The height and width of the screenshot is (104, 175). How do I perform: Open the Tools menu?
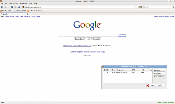tap(31, 4)
